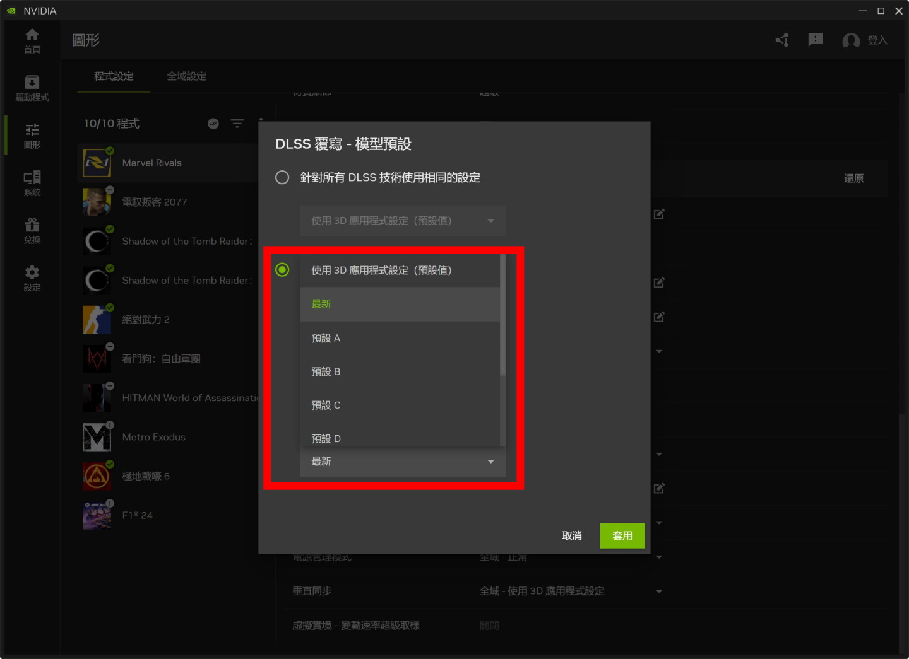Screen dimensions: 909x659
Task: Select the green second radio button option
Action: click(282, 270)
